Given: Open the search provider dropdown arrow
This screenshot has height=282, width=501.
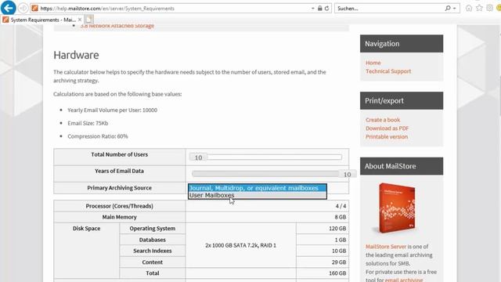Looking at the screenshot, I should (x=454, y=9).
